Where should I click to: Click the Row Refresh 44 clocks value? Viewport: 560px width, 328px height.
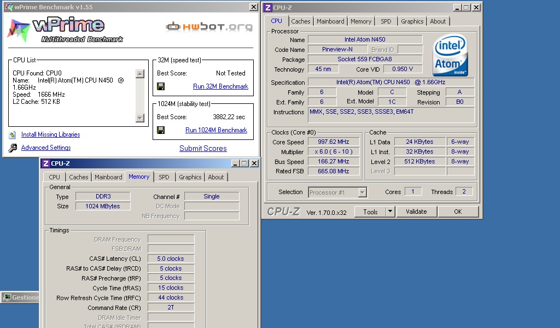coord(171,298)
